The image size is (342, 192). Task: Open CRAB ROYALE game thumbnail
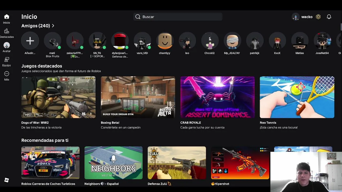[217, 97]
